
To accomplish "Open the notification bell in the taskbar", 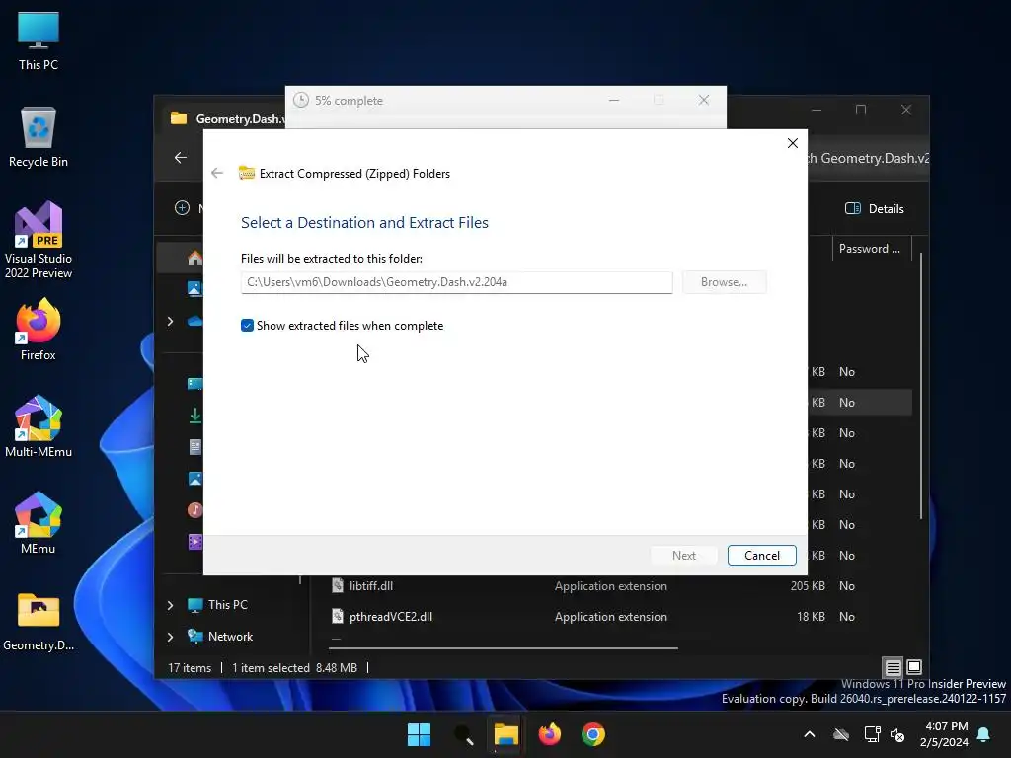I will [984, 734].
